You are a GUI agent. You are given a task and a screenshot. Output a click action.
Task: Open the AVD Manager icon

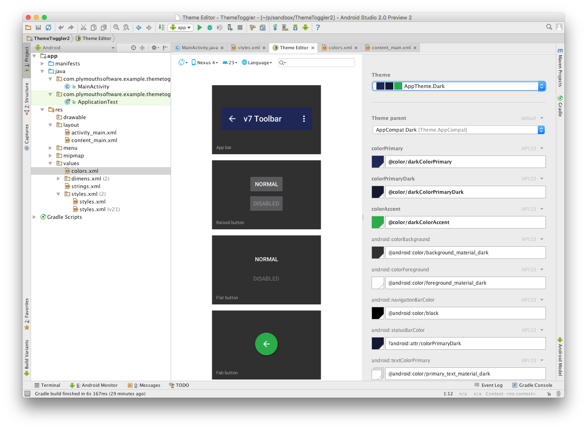[285, 27]
